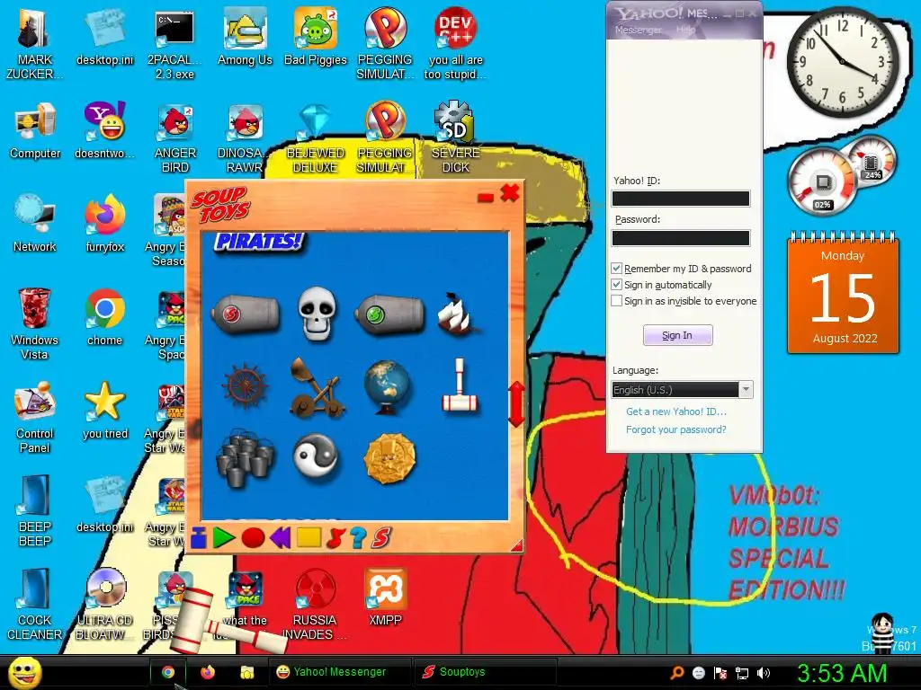
Task: Select the you tried star icon
Action: [105, 411]
